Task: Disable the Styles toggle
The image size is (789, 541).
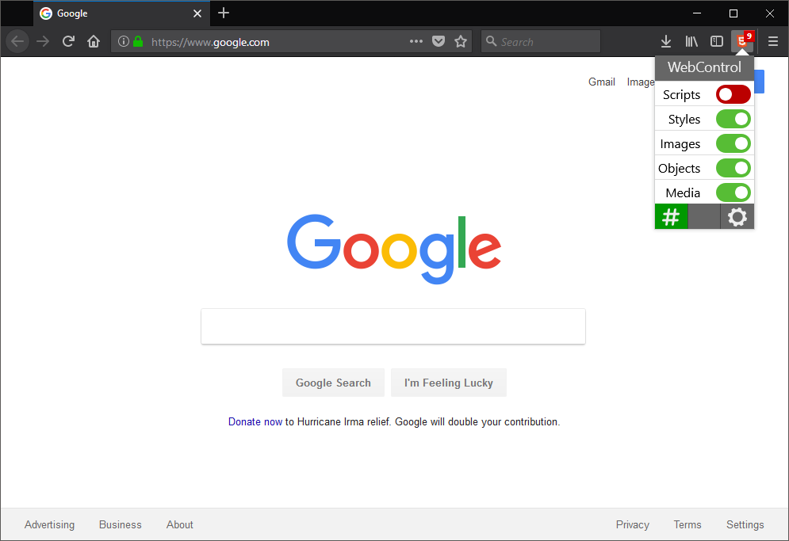Action: (733, 119)
